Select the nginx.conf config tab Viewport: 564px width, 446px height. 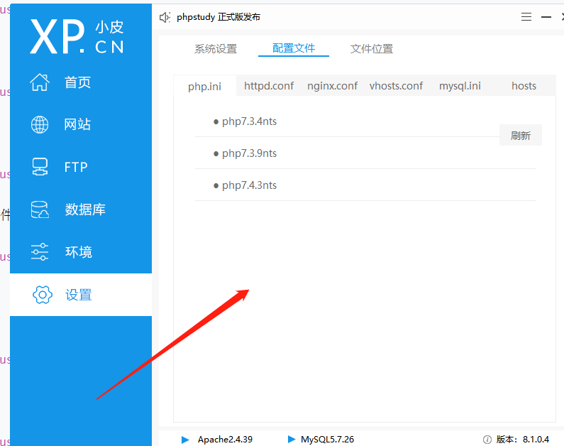click(332, 86)
